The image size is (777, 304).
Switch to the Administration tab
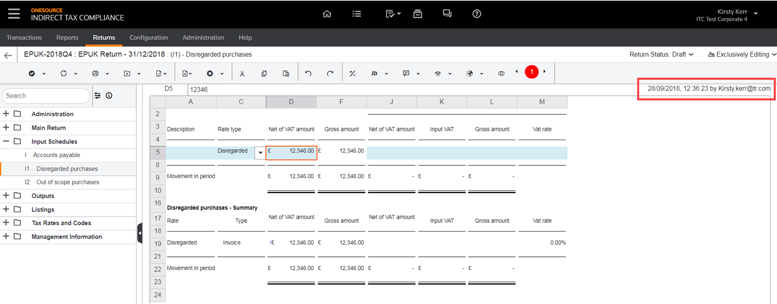click(203, 38)
